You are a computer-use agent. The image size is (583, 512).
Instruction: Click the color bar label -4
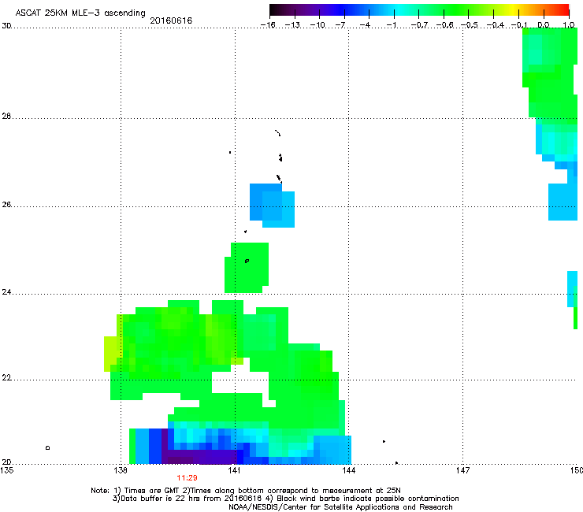(x=365, y=25)
